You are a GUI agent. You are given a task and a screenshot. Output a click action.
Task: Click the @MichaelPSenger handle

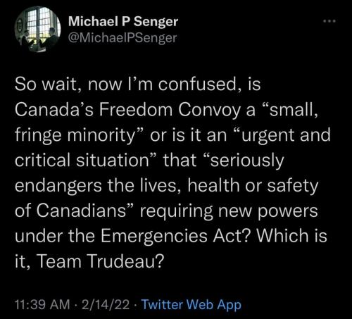click(122, 37)
